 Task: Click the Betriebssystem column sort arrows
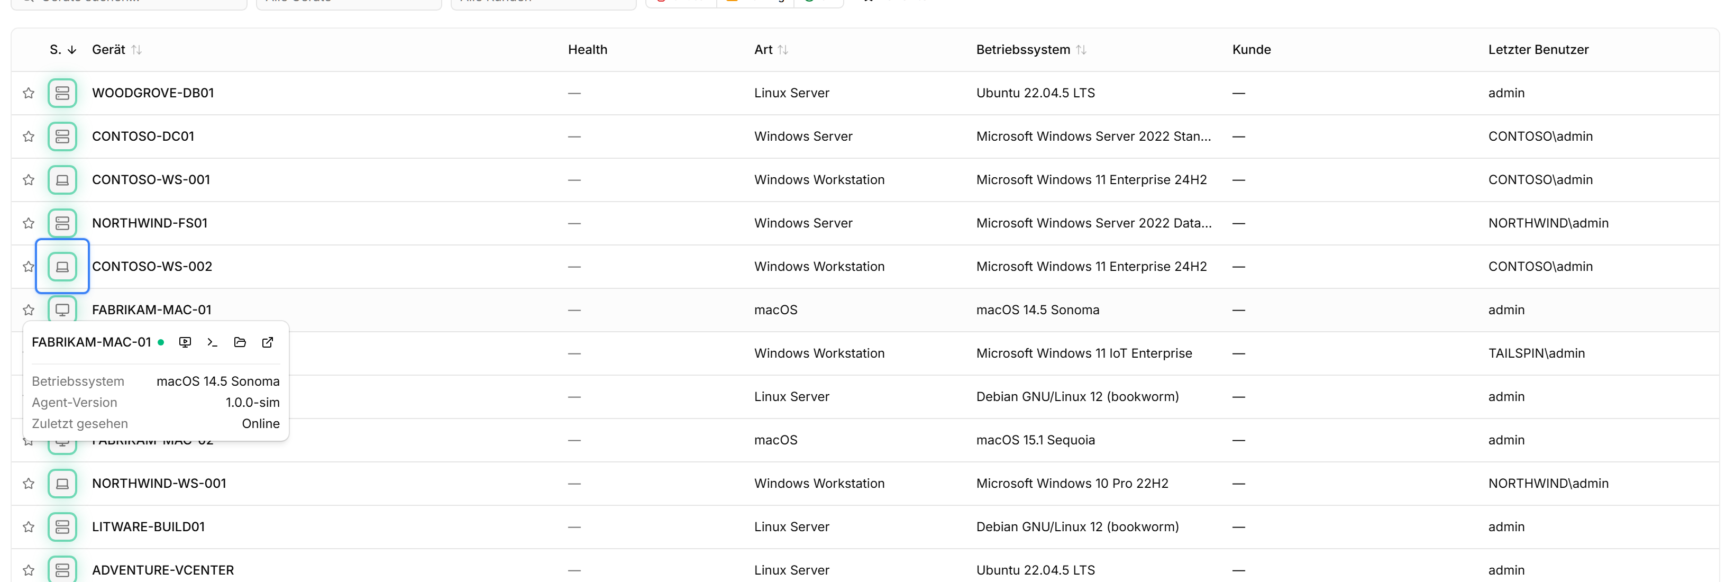point(1081,50)
